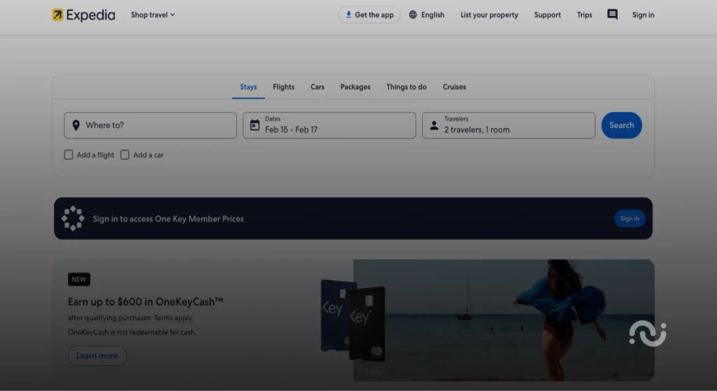Check the Add a flight checkbox
The height and width of the screenshot is (391, 717).
(69, 155)
